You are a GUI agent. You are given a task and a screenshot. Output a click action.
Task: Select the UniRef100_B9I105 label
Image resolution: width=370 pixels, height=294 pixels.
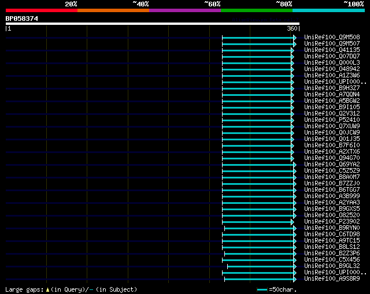pos(332,107)
